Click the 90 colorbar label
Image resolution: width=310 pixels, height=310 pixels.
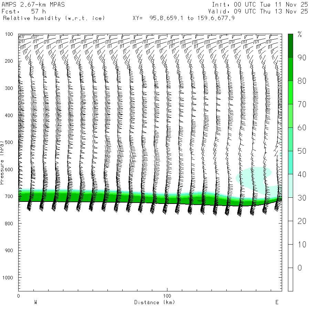click(302, 58)
